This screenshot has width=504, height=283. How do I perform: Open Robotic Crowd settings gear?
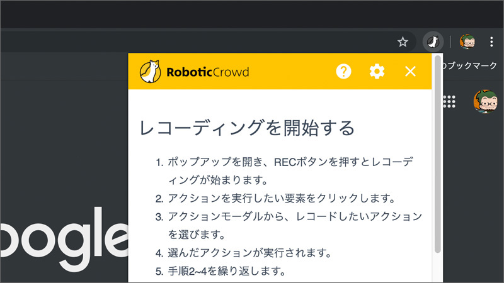(x=377, y=71)
